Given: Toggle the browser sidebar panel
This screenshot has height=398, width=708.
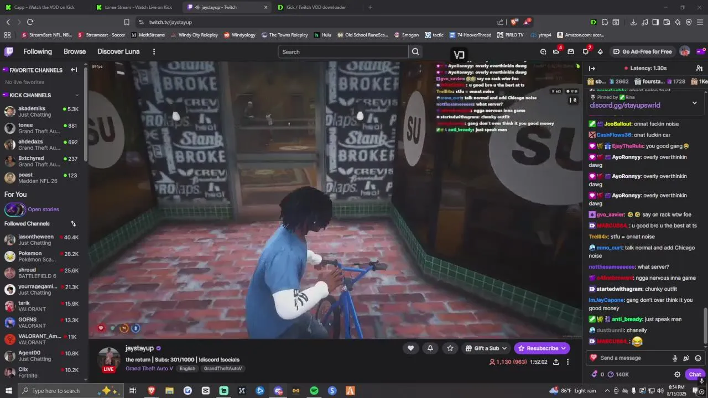Looking at the screenshot, I should pos(655,22).
